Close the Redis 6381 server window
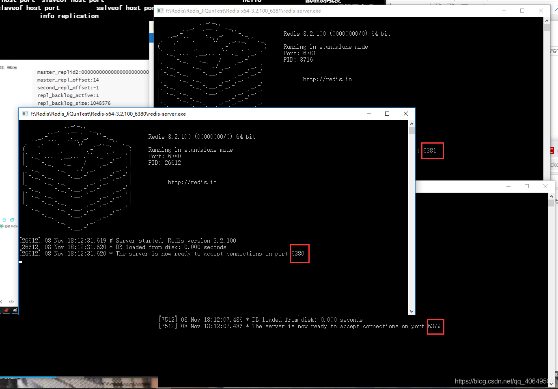Viewport: 558px width, 389px height. point(541,11)
